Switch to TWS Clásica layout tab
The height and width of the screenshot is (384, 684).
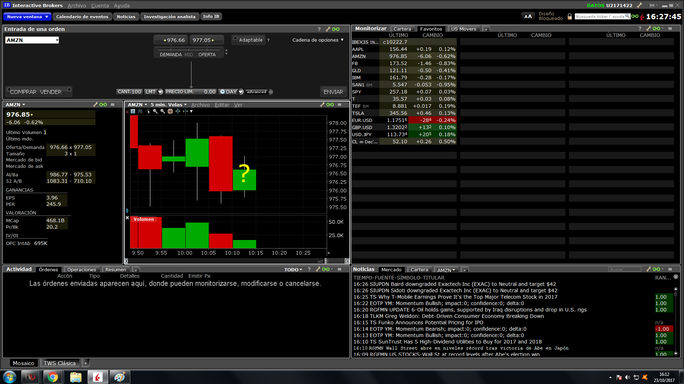point(59,363)
